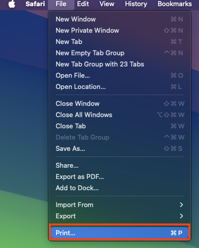Expand the Export submenu
This screenshot has width=199, height=248.
click(x=119, y=216)
